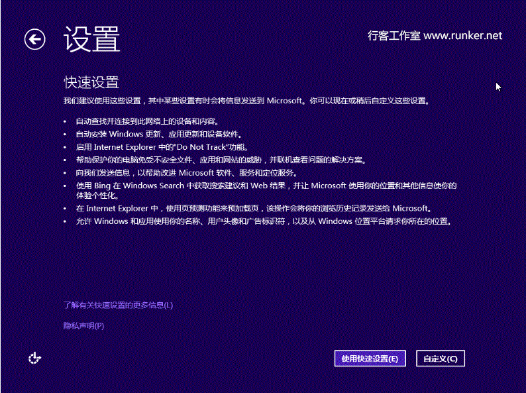This screenshot has height=393, width=526.
Task: Click the 允许 Windows 和应用使用你的名称 bullet
Action: coord(264,221)
